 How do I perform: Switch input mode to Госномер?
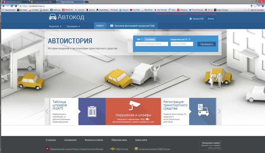point(150,40)
